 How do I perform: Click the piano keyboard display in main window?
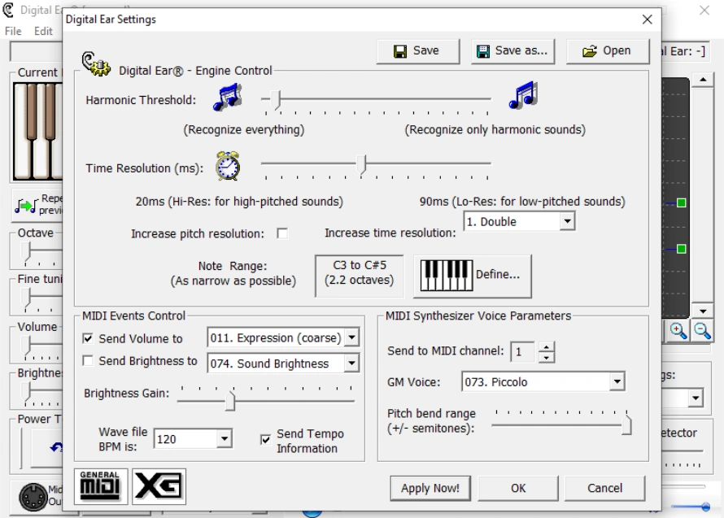38,131
